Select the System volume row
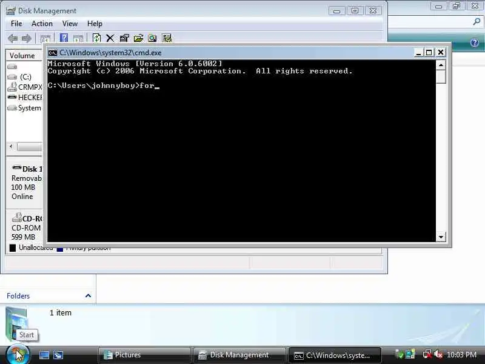Image resolution: width=485 pixels, height=364 pixels. (24, 108)
